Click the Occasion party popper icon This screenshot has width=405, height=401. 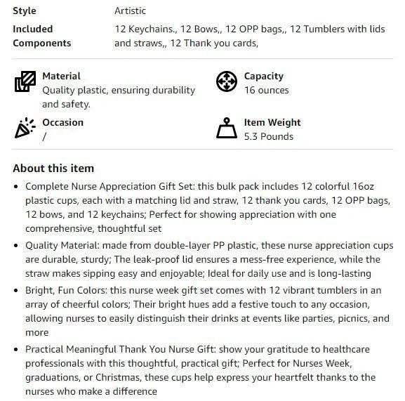[25, 128]
